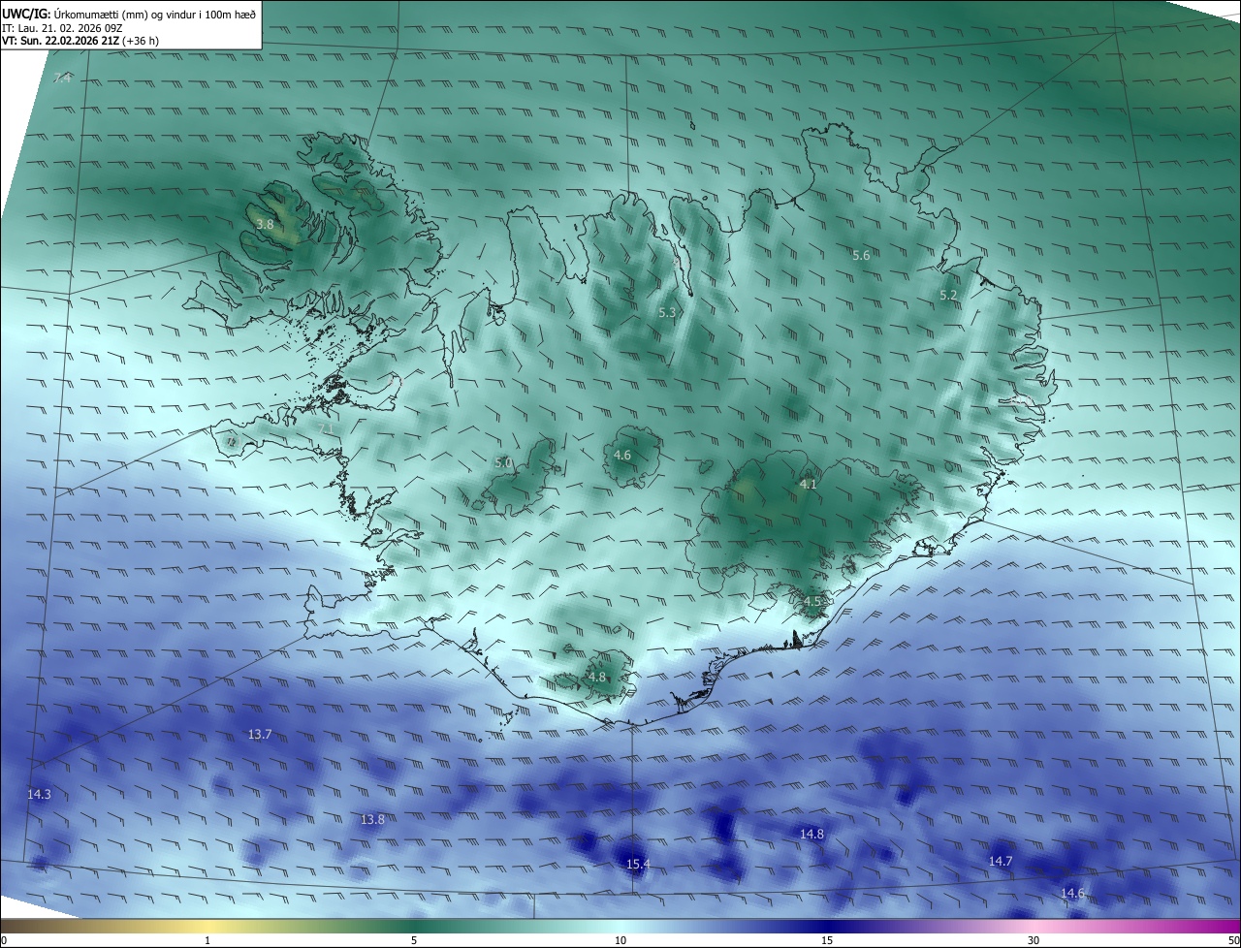This screenshot has height=948, width=1241.
Task: Click the 15.4 maximum value south of Iceland
Action: pyautogui.click(x=638, y=864)
